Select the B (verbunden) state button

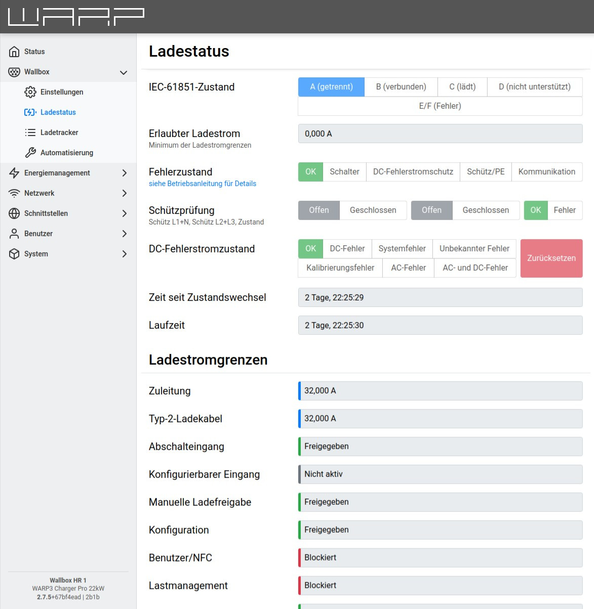tap(401, 87)
